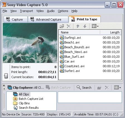Click the Print length value 00:01:27;11
Viewport: 125px width, 118px height.
[x=47, y=72]
